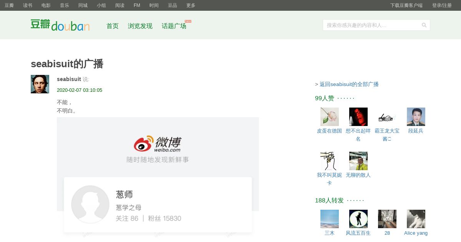Image resolution: width=461 pixels, height=242 pixels.
Task: Click name link 段延兵
Action: pyautogui.click(x=416, y=131)
